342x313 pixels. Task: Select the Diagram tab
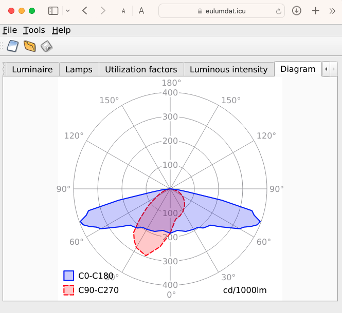298,69
